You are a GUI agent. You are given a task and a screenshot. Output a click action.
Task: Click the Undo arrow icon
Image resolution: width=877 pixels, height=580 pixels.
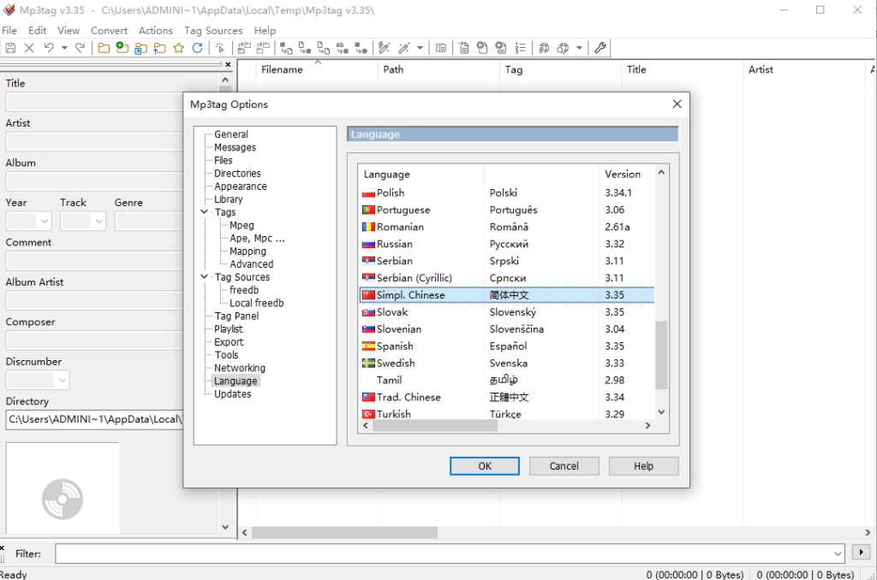coord(49,48)
